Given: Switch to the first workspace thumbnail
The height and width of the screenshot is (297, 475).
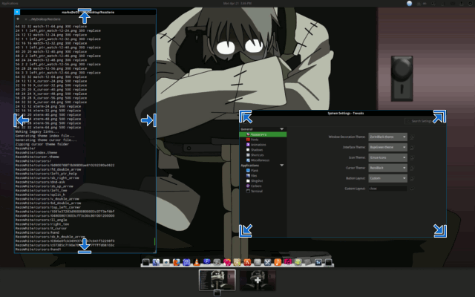Looking at the screenshot, I should coord(217,281).
